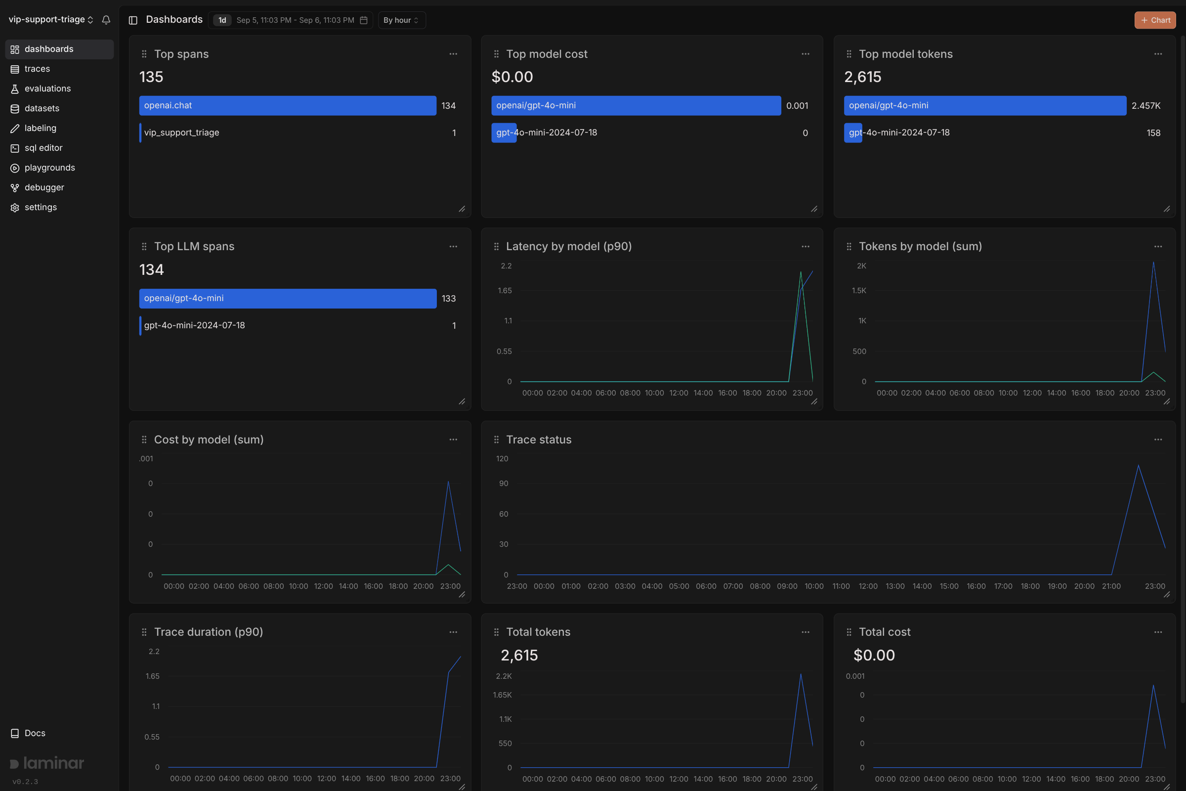The height and width of the screenshot is (791, 1186).
Task: Click resize corner of Top spans card
Action: (x=462, y=209)
